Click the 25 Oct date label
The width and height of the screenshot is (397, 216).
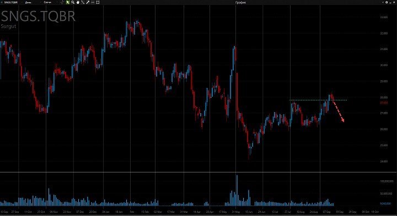41,212
